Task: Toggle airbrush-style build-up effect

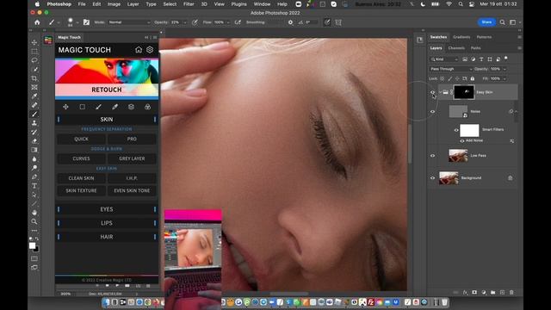Action: point(238,22)
